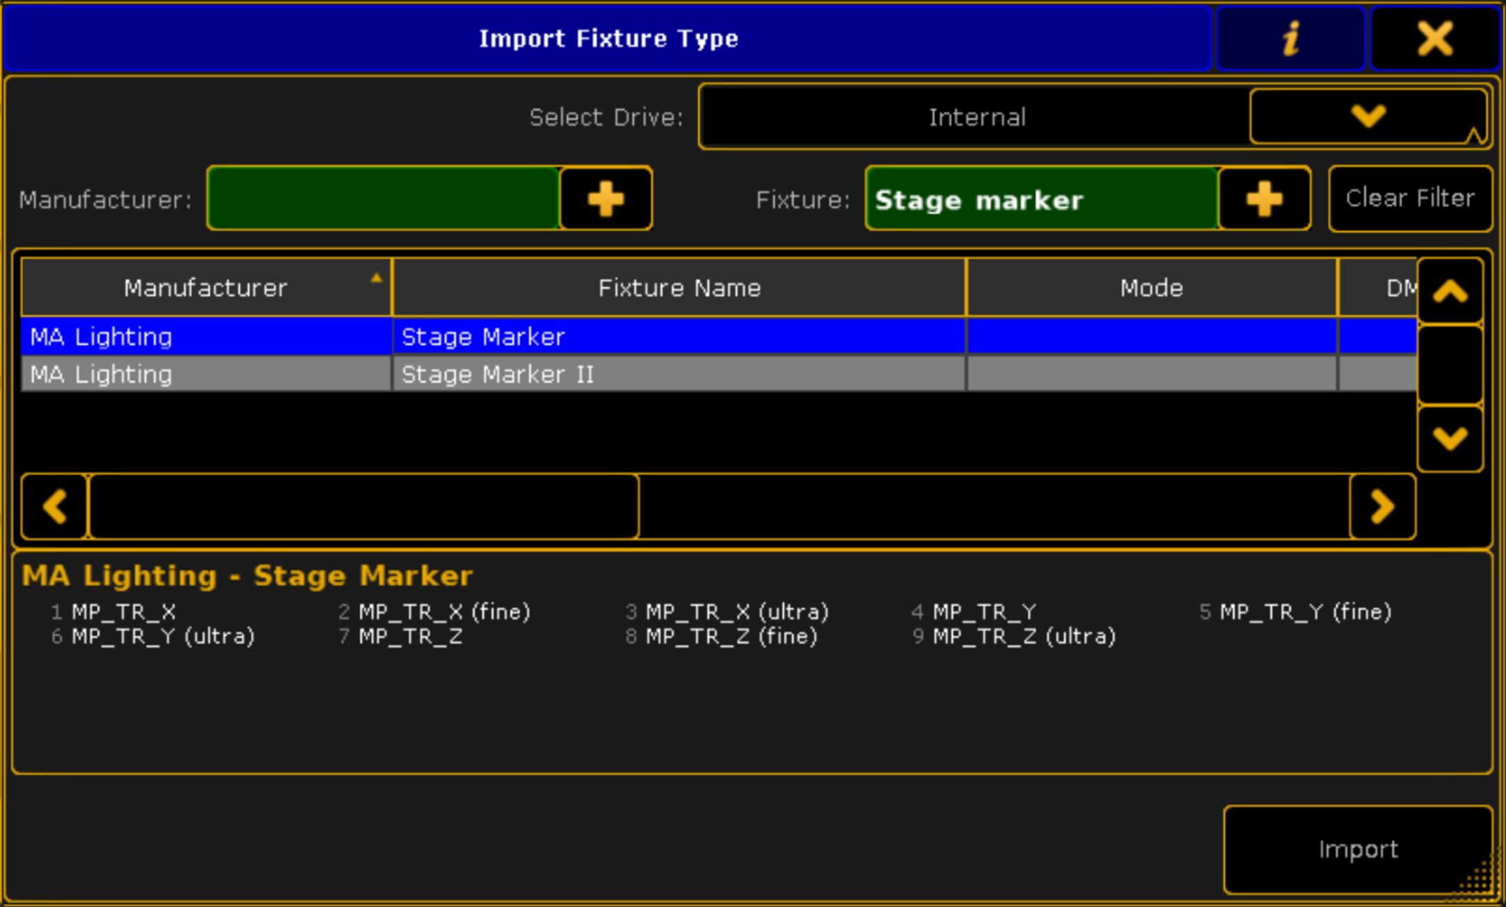Viewport: 1506px width, 907px height.
Task: Click the Fixture Name column header
Action: click(x=679, y=288)
